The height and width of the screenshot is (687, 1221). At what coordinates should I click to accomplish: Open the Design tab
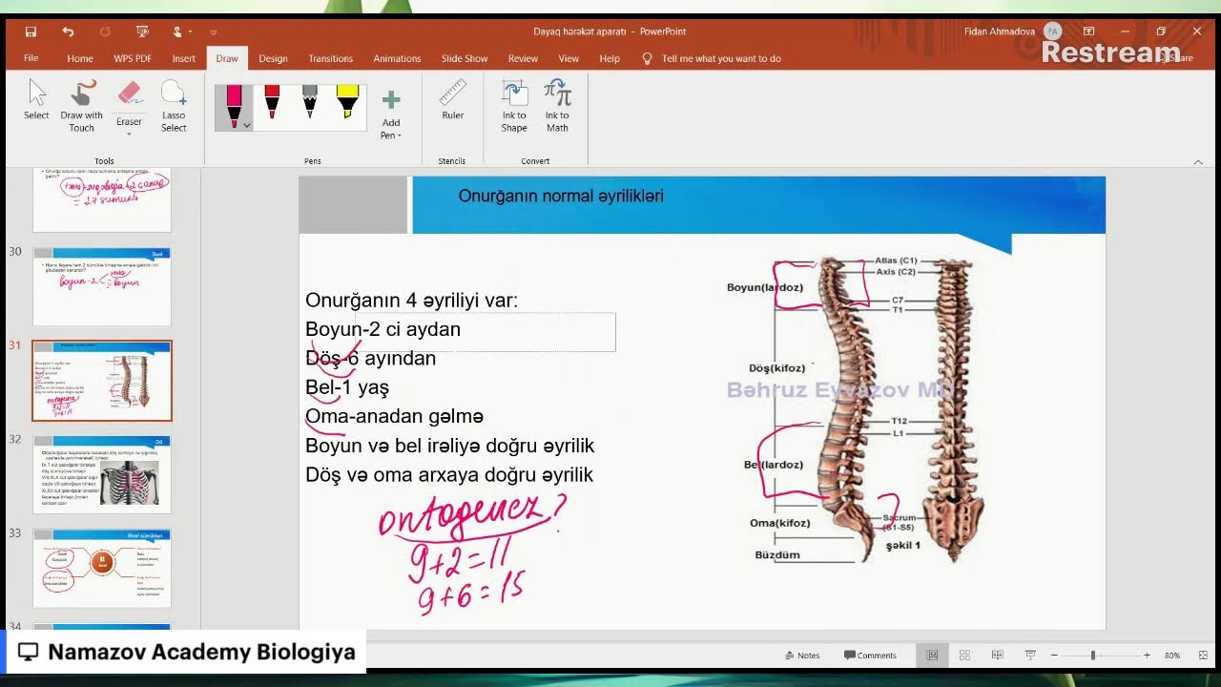(x=273, y=58)
